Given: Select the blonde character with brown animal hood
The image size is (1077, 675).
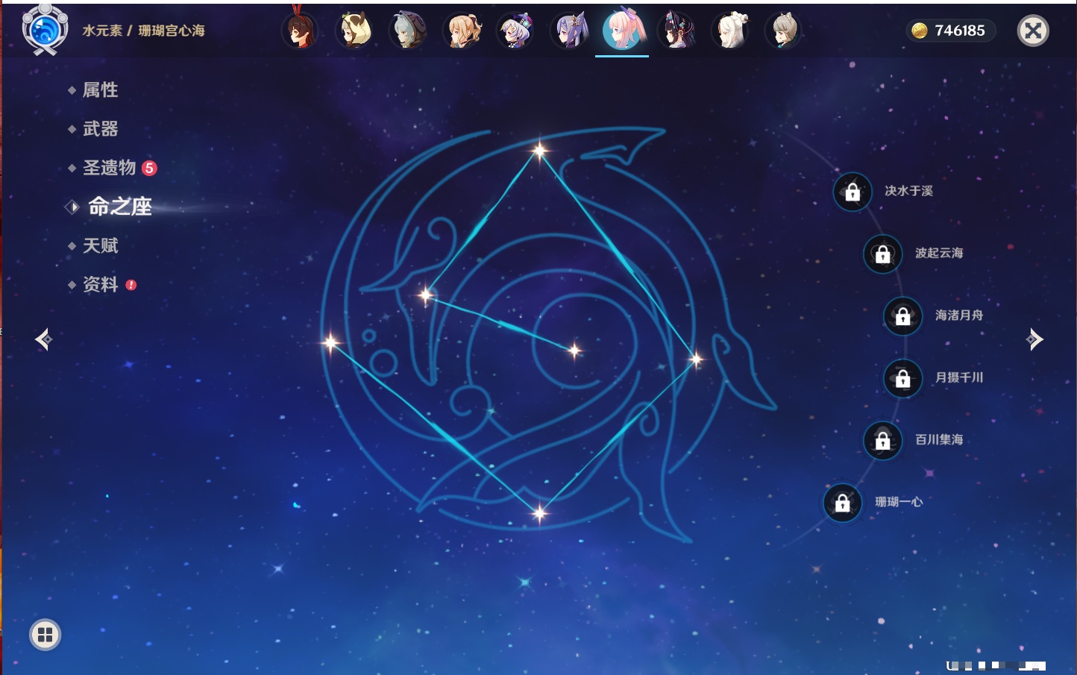Looking at the screenshot, I should 354,31.
